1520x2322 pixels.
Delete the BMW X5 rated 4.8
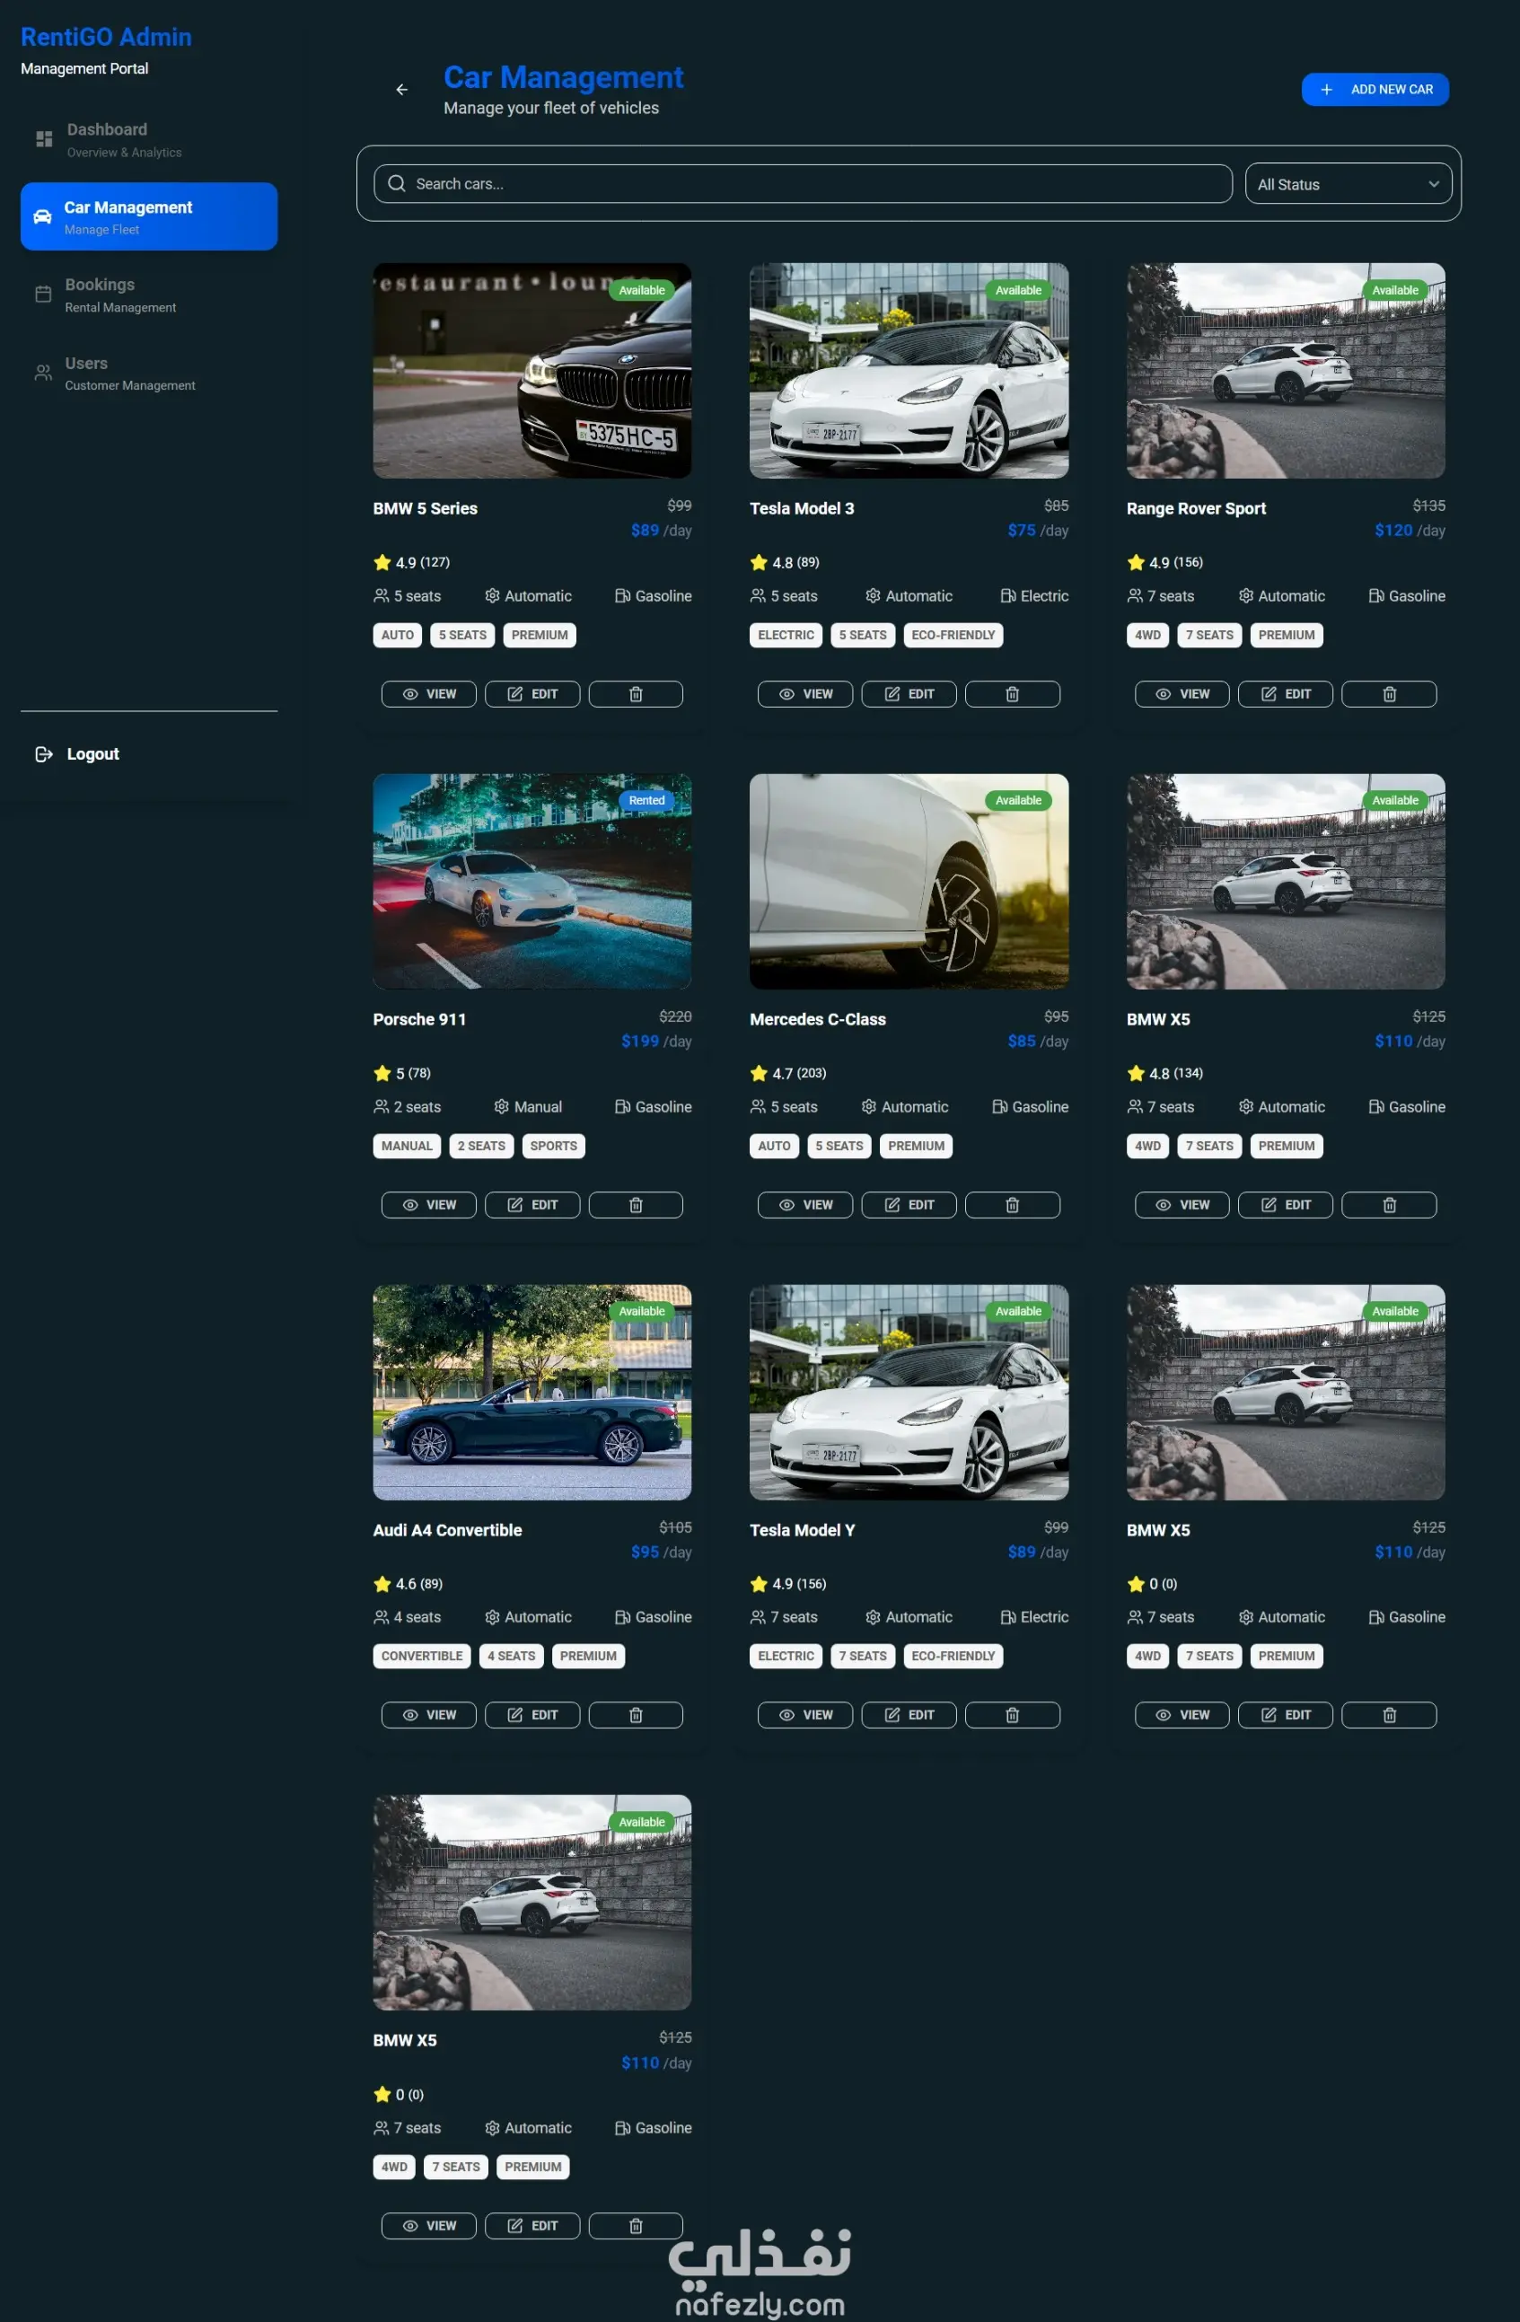[1389, 1205]
